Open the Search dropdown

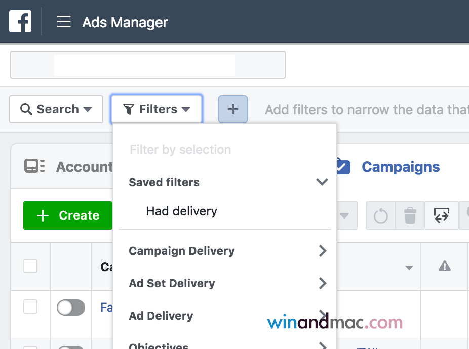click(x=56, y=109)
